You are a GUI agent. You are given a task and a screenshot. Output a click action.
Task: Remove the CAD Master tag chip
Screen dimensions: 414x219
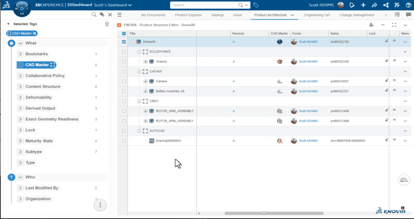(x=35, y=33)
